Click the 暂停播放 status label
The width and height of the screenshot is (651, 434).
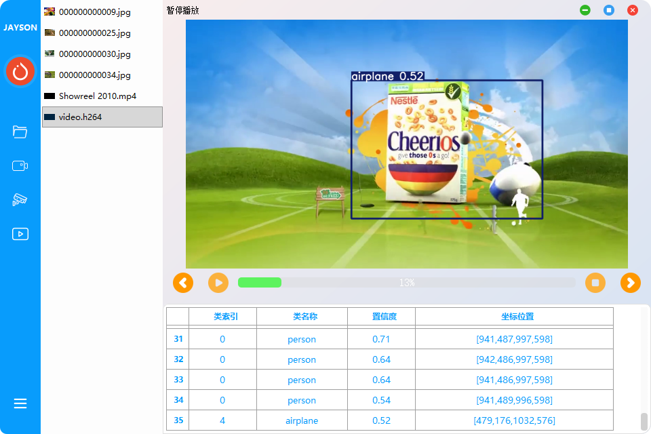point(182,10)
